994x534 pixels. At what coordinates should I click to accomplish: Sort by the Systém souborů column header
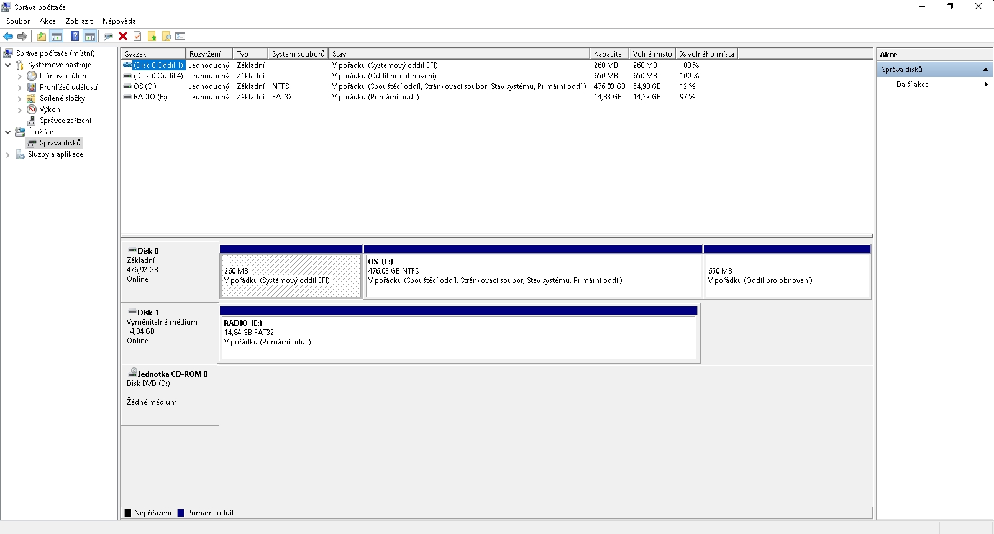[298, 54]
